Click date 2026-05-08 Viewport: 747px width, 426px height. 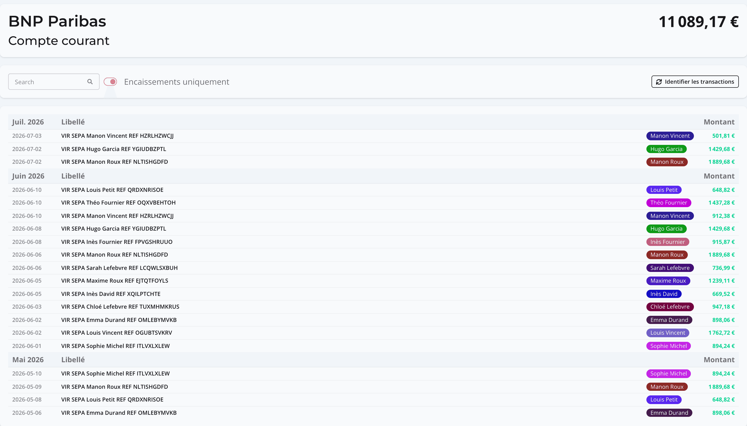coord(27,400)
